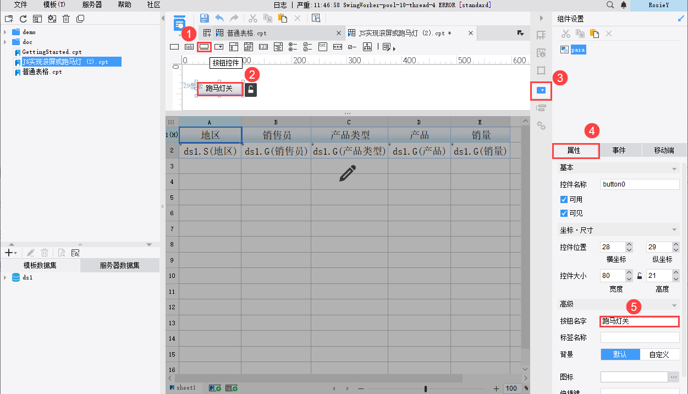Select the number widget icon
Screen dimensions: 688x394
(x=263, y=47)
